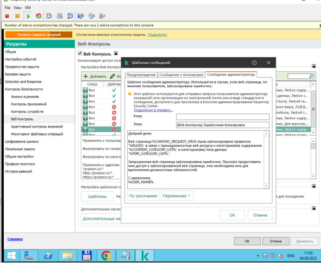The image size is (321, 263).
Task: Click the Windows Start button
Action: point(11,255)
